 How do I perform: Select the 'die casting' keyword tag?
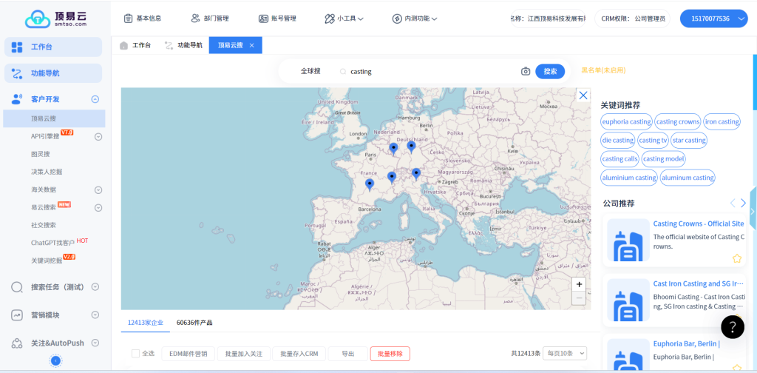point(617,140)
